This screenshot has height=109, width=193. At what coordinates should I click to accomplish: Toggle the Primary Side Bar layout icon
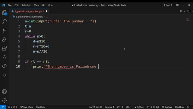point(163,5)
